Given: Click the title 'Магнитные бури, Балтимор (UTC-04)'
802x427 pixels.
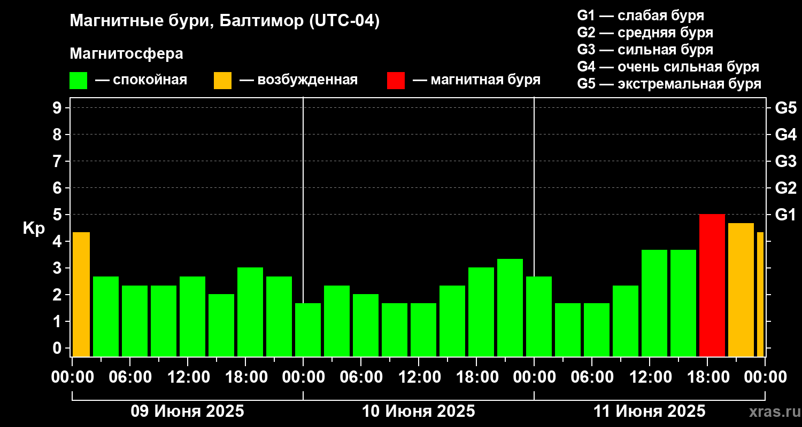Looking at the screenshot, I should tap(225, 21).
